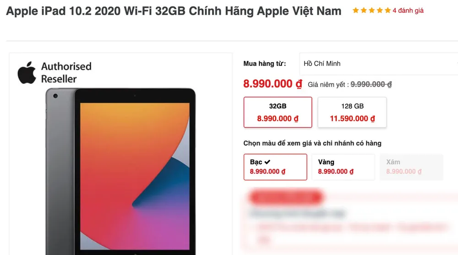Click the struck-through 9.990.000 đ list price

click(371, 84)
